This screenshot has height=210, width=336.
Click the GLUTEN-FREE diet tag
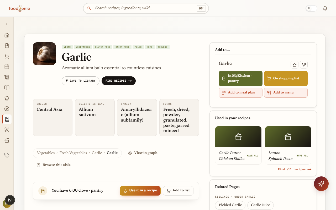click(x=103, y=47)
